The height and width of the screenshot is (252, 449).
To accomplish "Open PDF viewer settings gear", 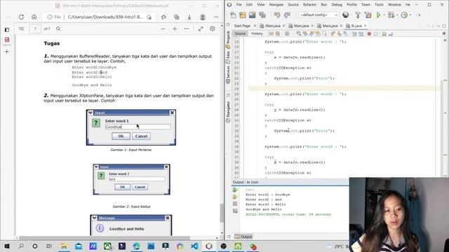I will pos(213,29).
